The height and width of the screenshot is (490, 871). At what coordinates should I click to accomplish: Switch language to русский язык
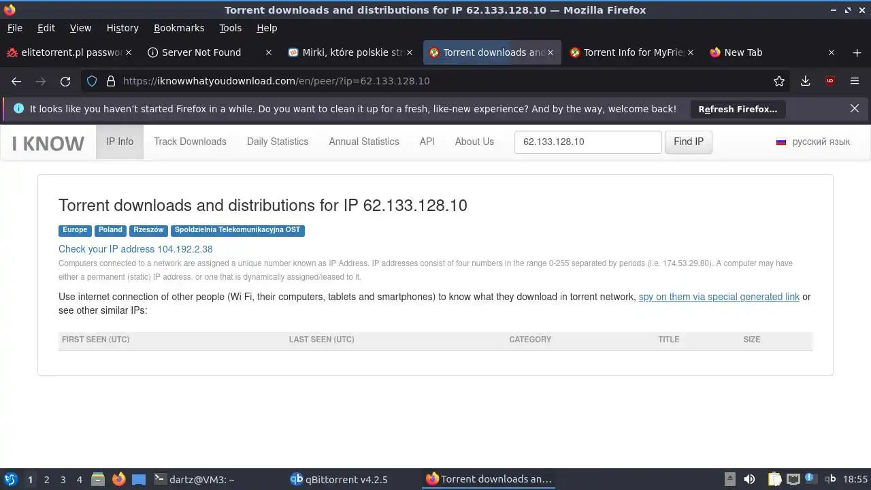click(x=813, y=142)
